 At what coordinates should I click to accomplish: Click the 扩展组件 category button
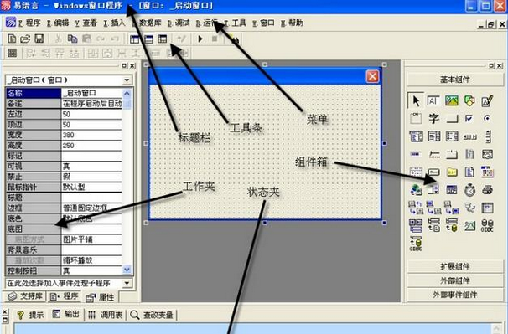coord(455,266)
